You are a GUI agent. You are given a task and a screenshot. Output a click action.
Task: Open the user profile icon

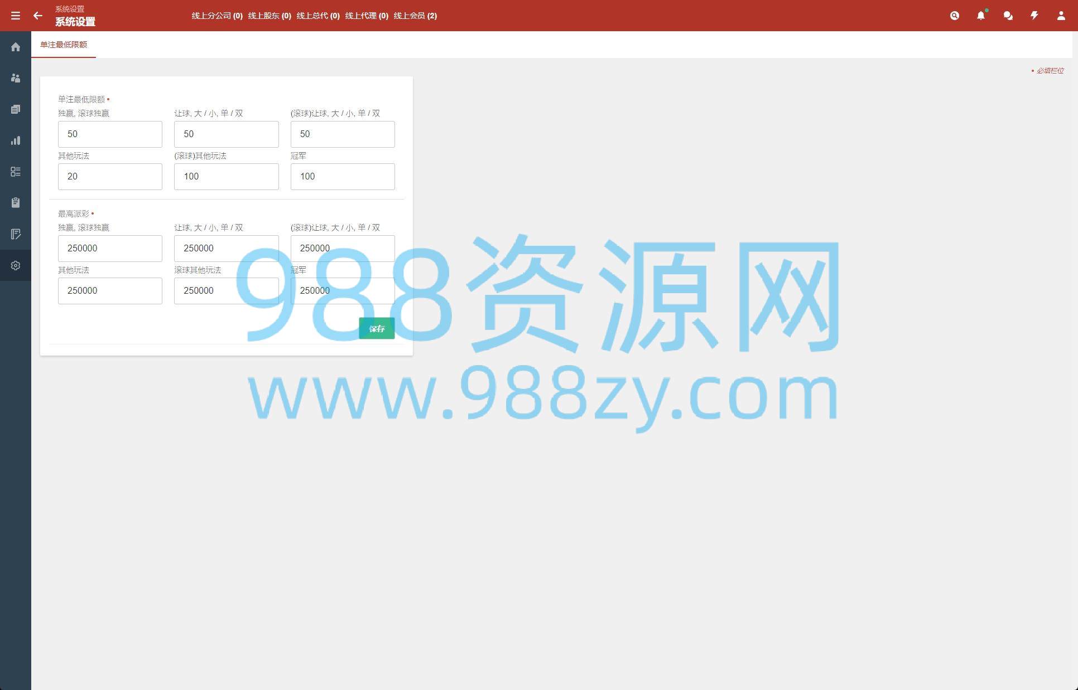pos(1061,16)
